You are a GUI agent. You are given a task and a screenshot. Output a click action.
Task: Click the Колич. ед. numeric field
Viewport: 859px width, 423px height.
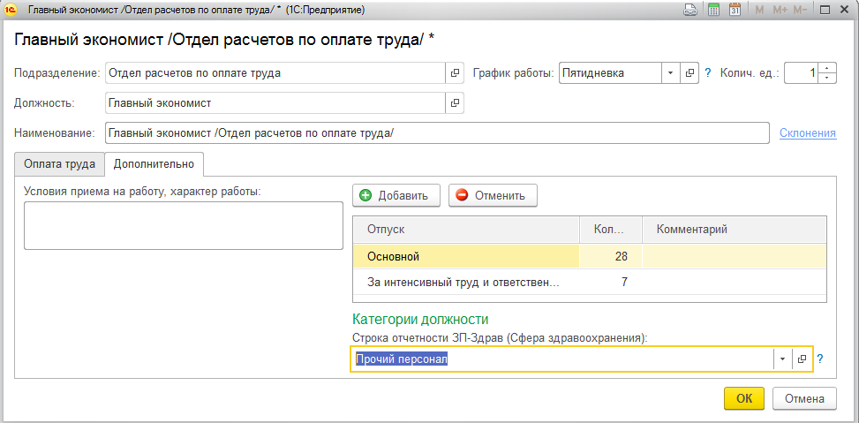click(x=802, y=73)
